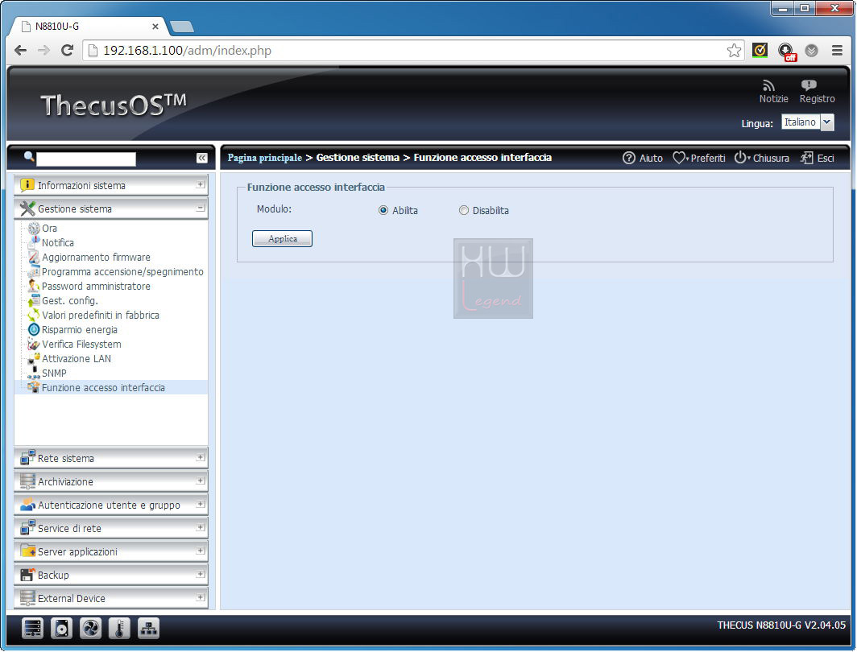This screenshot has height=652, width=857.
Task: Open Verifica Filesystem item
Action: tap(81, 344)
